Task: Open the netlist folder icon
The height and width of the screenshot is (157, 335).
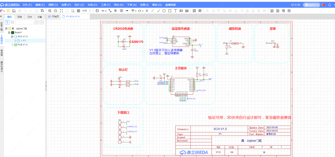Action: point(278,11)
